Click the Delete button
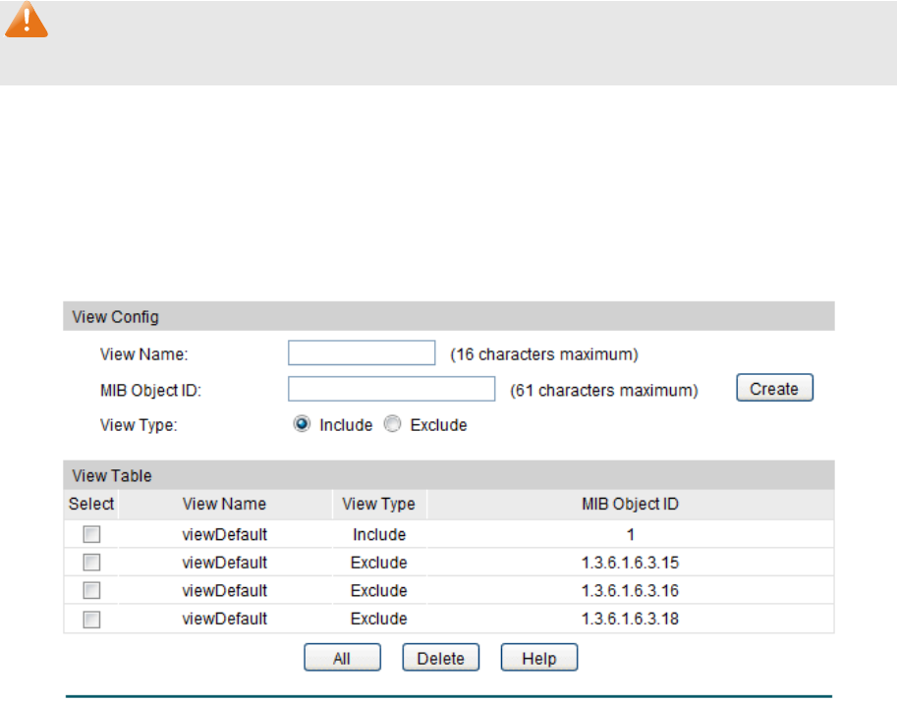 (440, 658)
